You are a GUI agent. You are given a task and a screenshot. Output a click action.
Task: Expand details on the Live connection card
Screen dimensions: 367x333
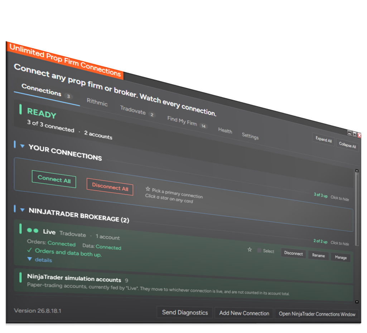click(40, 260)
